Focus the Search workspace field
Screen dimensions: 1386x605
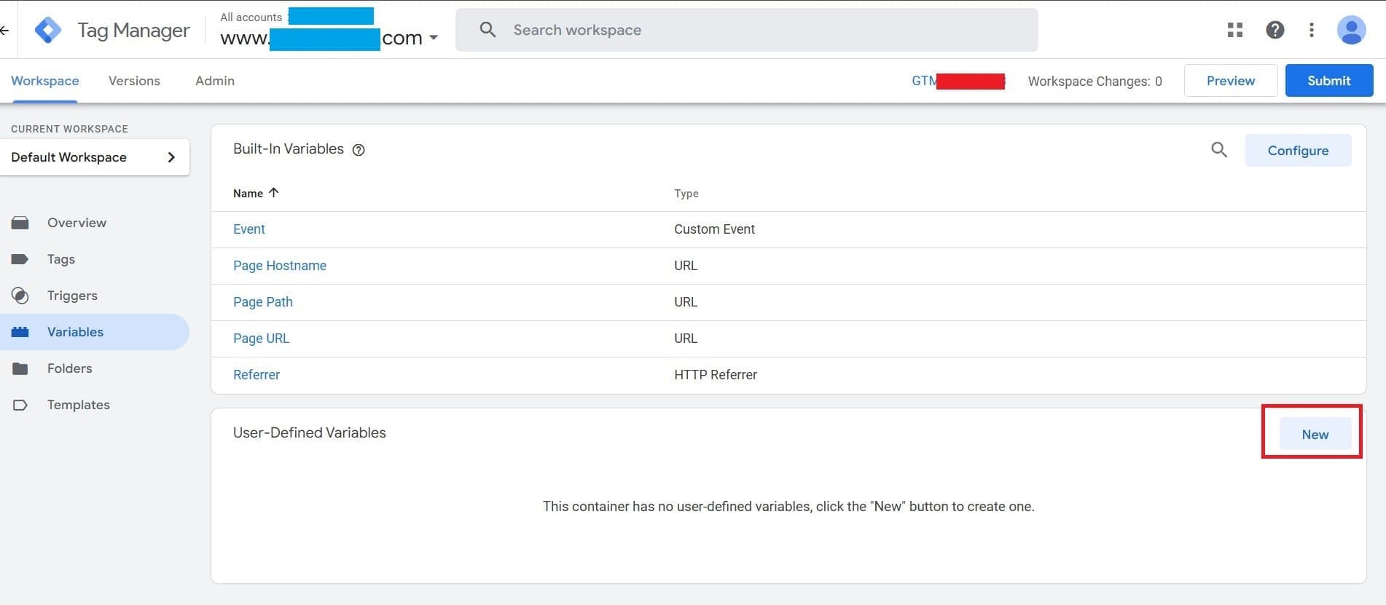pyautogui.click(x=747, y=30)
